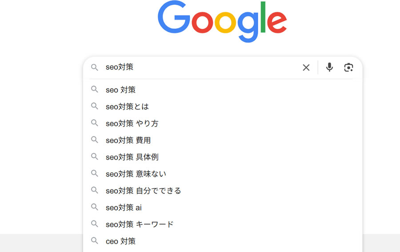The height and width of the screenshot is (252, 400).
Task: Select the 'seo対策 キーワード' suggestion
Action: pyautogui.click(x=223, y=224)
